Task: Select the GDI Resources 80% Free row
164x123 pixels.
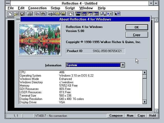Action: (81, 89)
